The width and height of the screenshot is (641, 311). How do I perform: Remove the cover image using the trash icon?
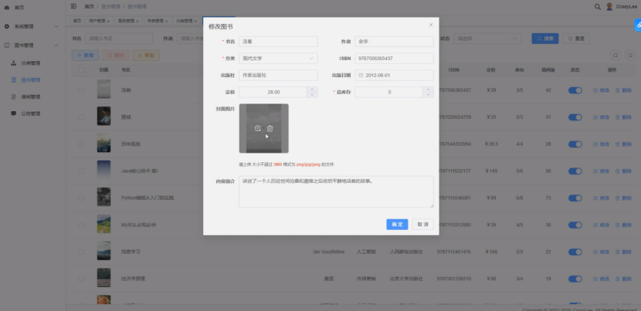click(270, 128)
